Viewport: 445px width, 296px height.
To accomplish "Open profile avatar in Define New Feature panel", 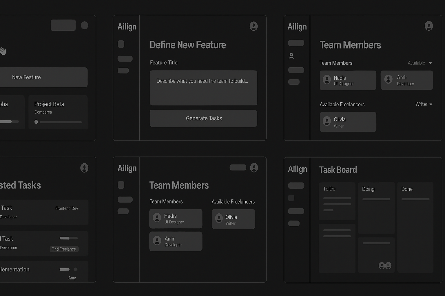I will point(253,26).
